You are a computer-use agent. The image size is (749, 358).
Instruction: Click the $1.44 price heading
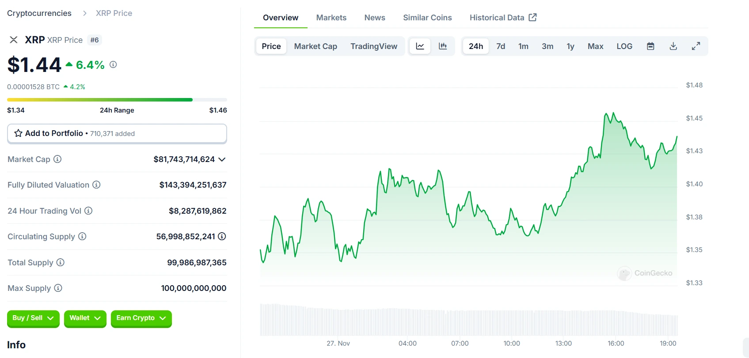[34, 65]
